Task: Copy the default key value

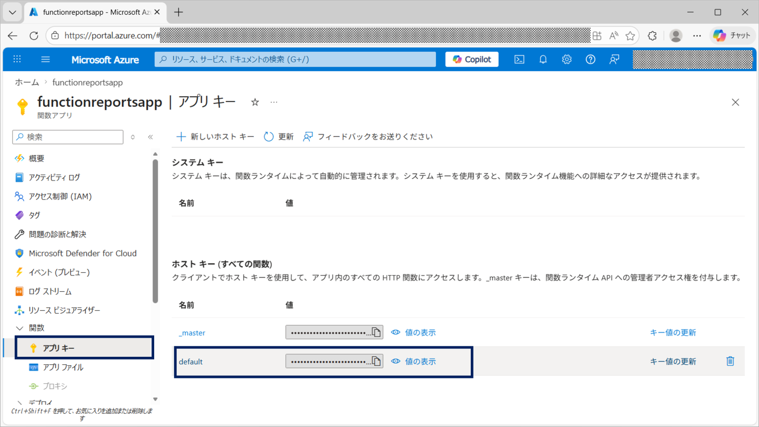Action: click(x=376, y=361)
